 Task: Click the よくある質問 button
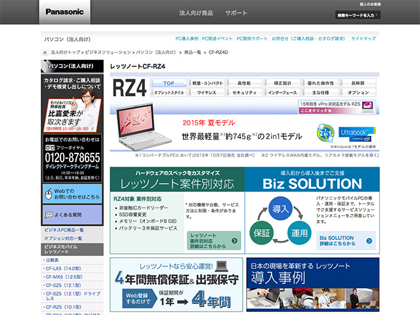[x=72, y=215]
